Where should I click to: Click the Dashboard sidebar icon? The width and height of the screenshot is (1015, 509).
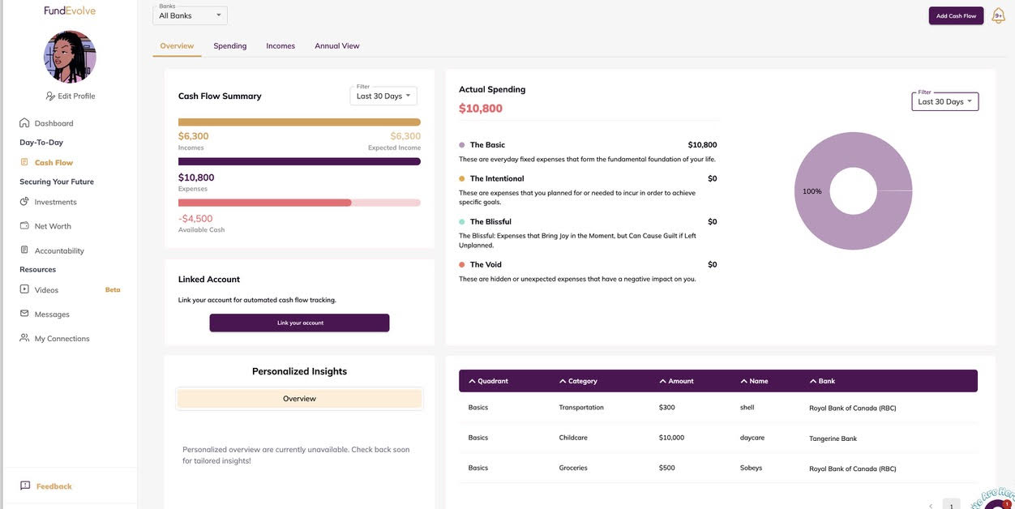click(24, 122)
